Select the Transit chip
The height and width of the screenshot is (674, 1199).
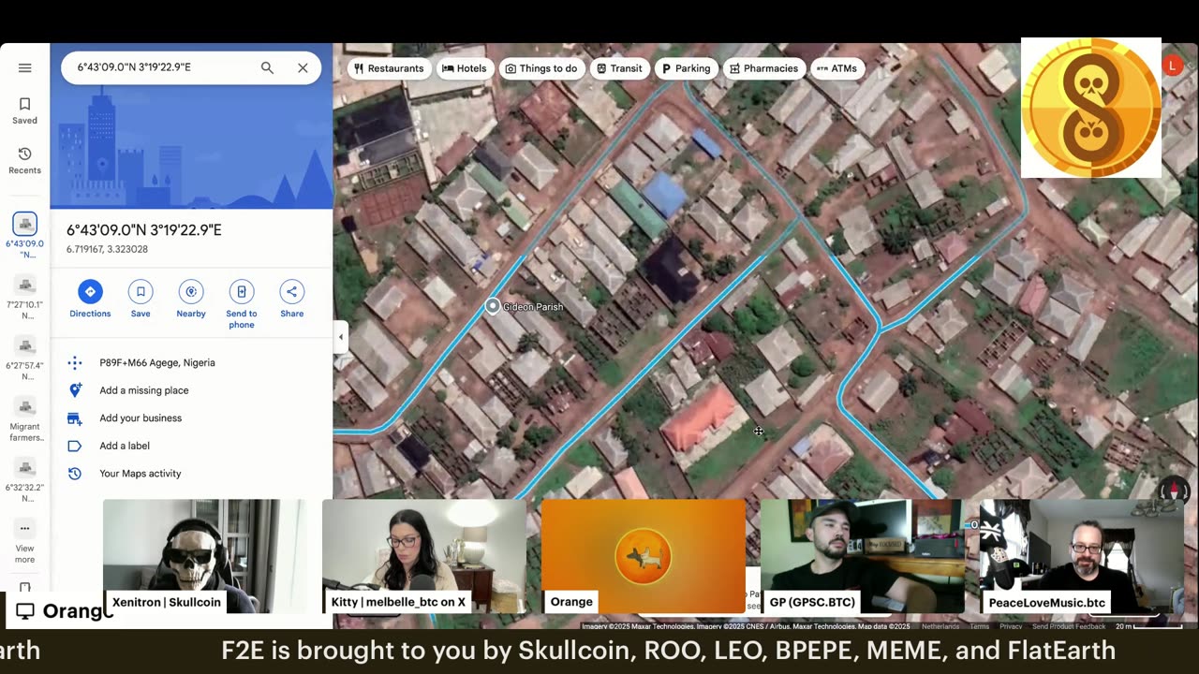(x=619, y=68)
